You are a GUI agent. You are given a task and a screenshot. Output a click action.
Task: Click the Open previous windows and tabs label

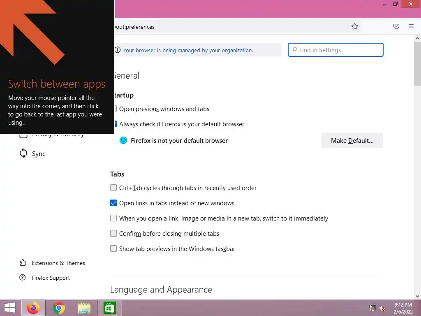pos(164,109)
